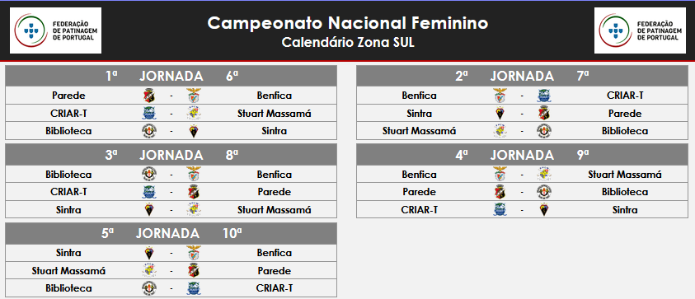Click the left Federação de Patinagem logo
695x299 pixels.
[55, 30]
